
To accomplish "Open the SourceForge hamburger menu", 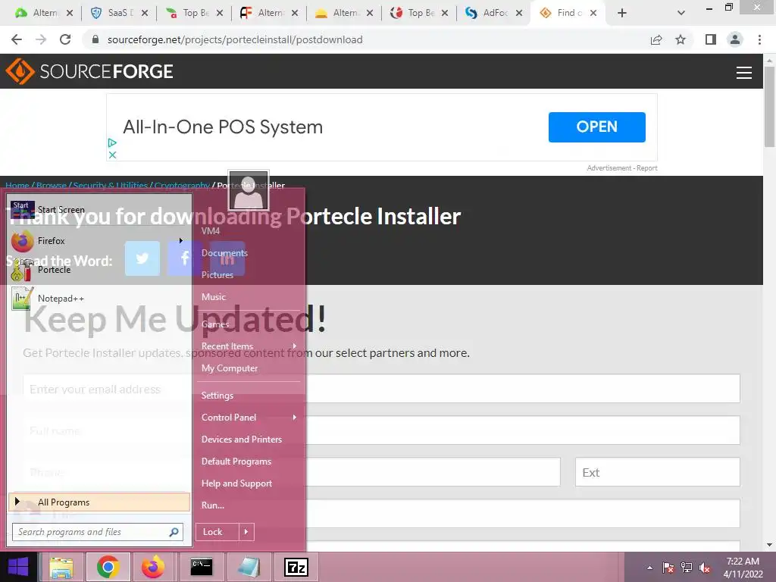I will (744, 72).
